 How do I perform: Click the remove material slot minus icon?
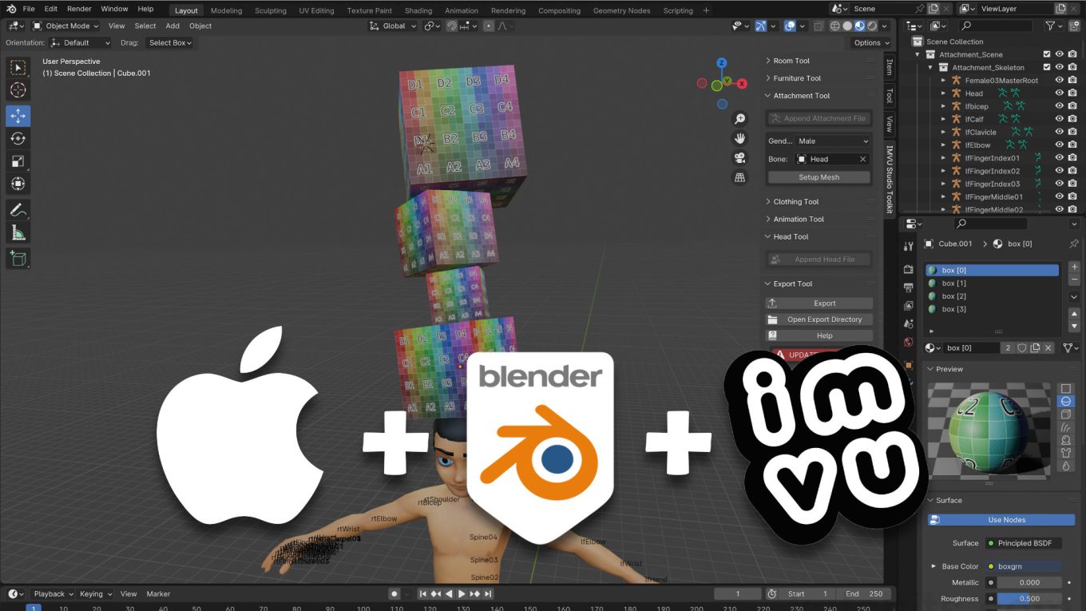pos(1074,280)
